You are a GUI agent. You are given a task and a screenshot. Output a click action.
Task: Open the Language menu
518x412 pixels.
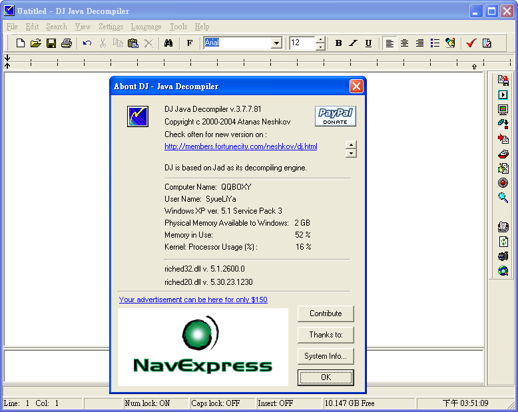[146, 27]
